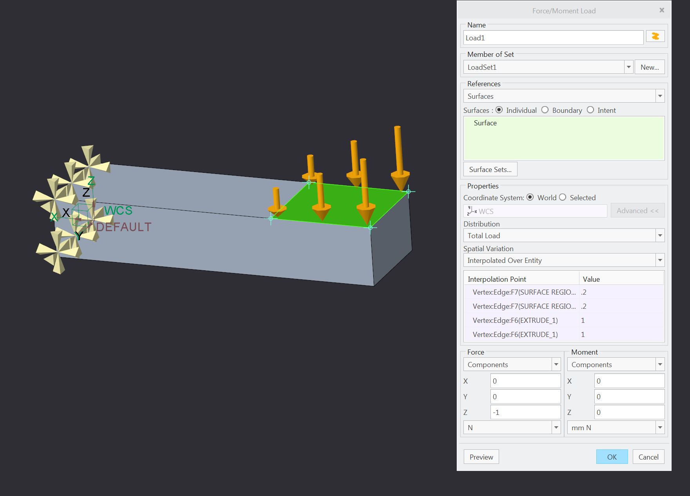
Task: Select the Intent surfaces radio button
Action: 590,110
